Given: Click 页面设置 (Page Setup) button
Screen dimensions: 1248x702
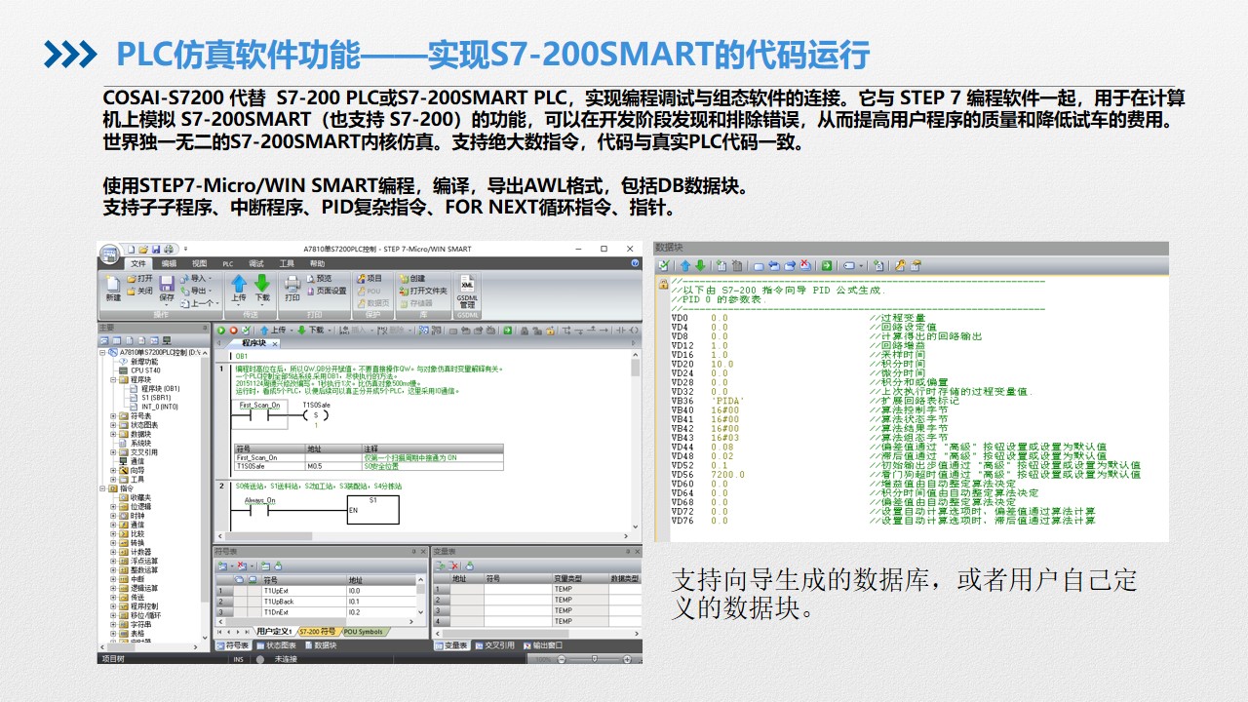Looking at the screenshot, I should (x=327, y=291).
